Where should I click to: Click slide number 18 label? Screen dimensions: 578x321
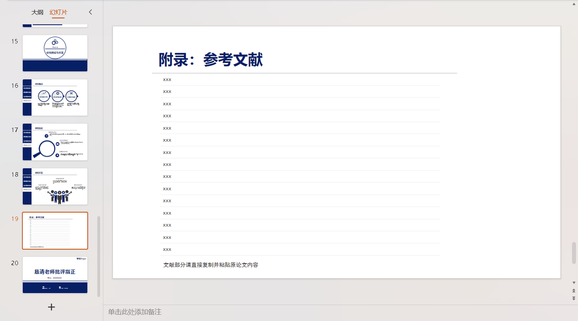tap(15, 175)
